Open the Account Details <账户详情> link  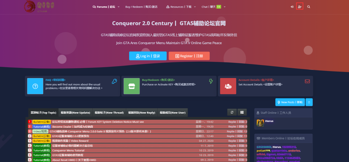[256, 80]
